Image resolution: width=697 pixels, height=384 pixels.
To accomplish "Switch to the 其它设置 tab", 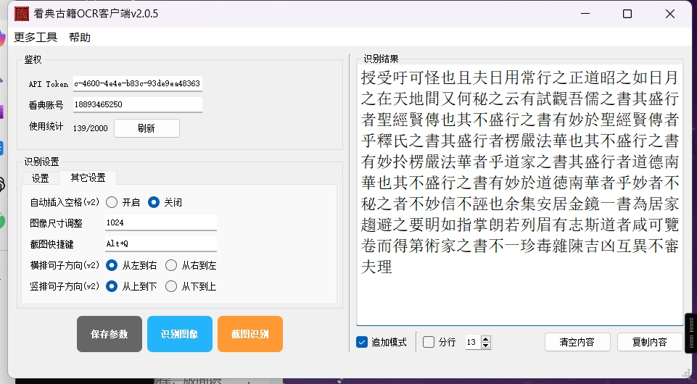I will tap(88, 178).
